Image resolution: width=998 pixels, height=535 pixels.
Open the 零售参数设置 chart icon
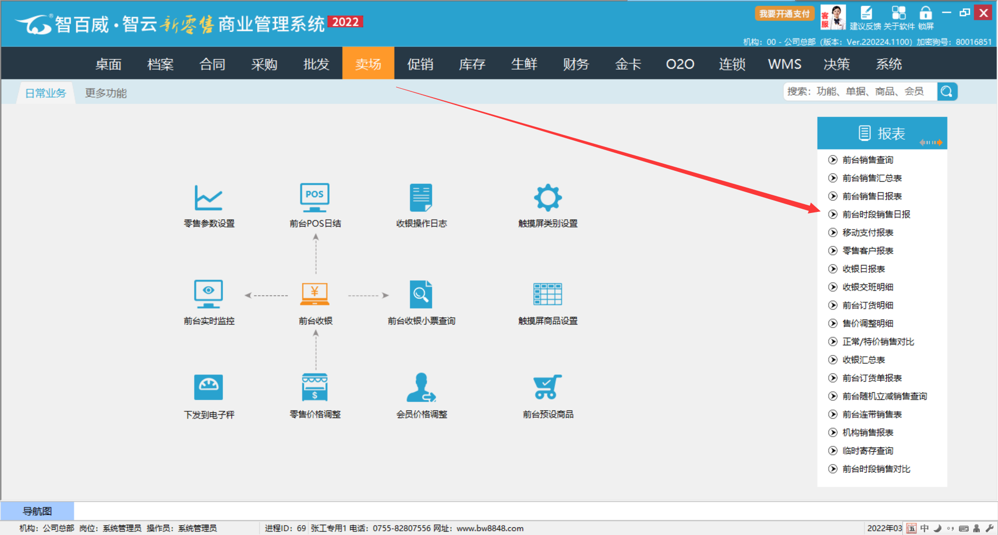point(208,198)
